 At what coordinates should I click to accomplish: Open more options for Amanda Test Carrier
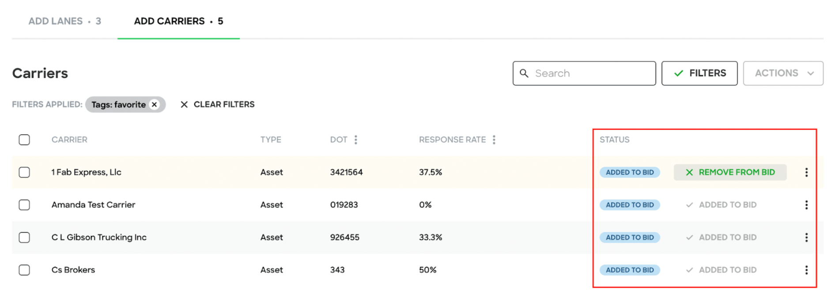[806, 205]
